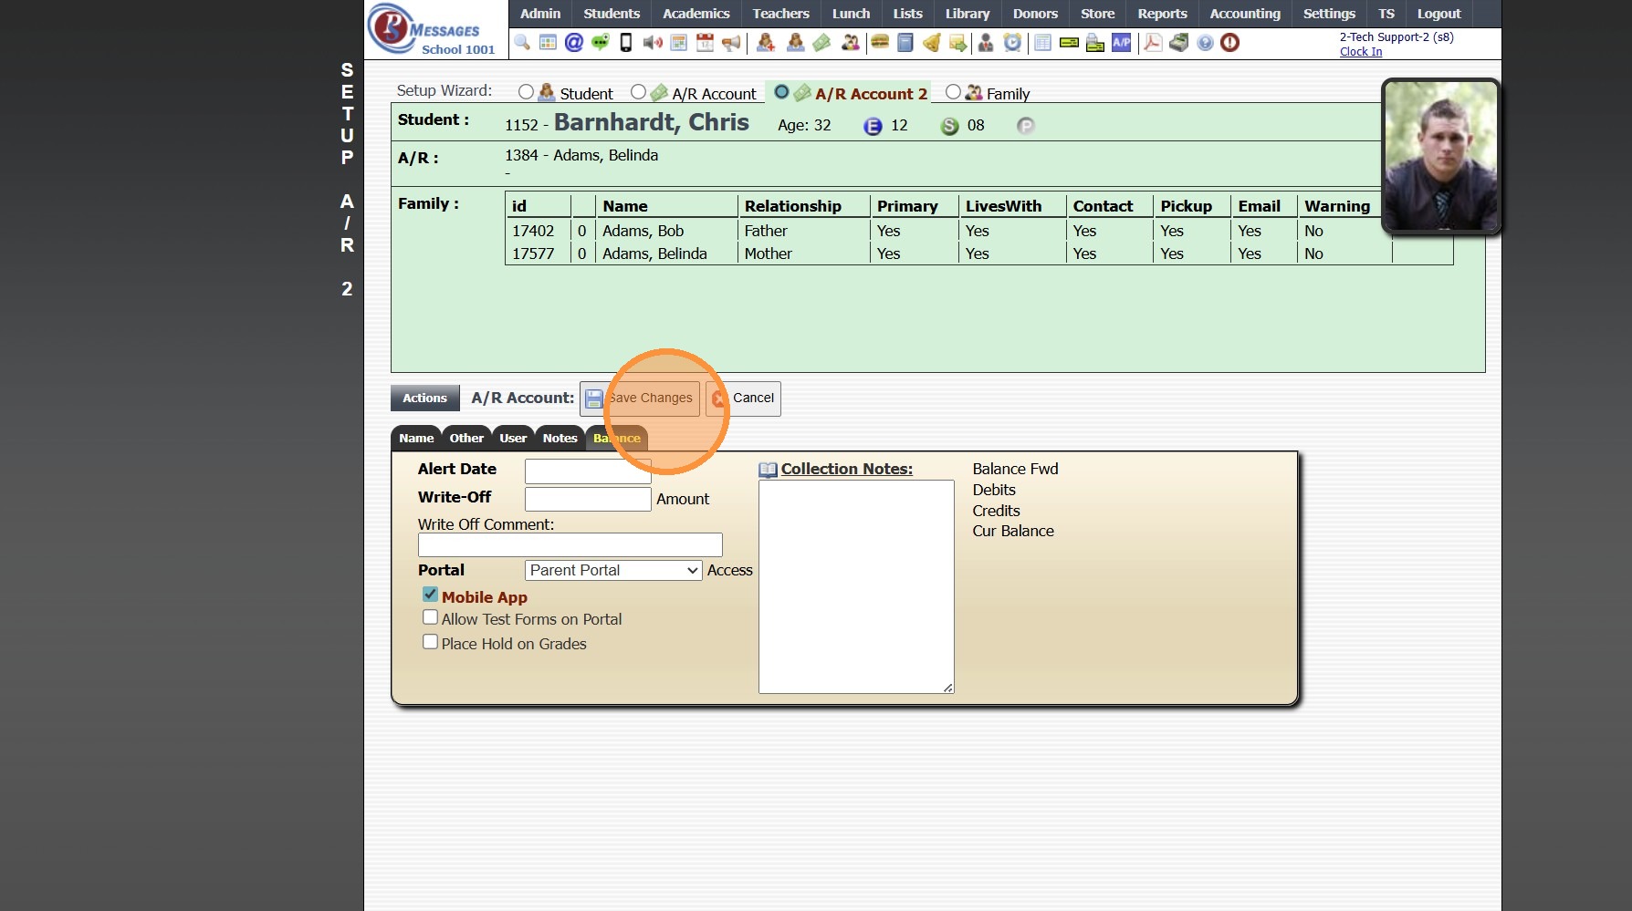Click the magnifying glass search icon
This screenshot has height=911, width=1632.
coord(522,43)
